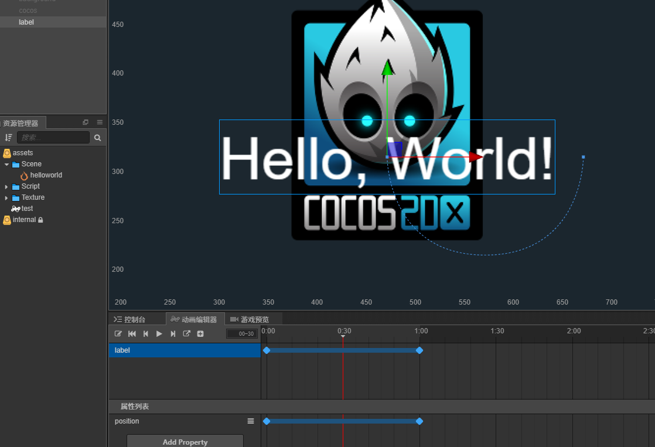Click the red X-axis gizmo arrow
The width and height of the screenshot is (655, 447).
[x=476, y=157]
